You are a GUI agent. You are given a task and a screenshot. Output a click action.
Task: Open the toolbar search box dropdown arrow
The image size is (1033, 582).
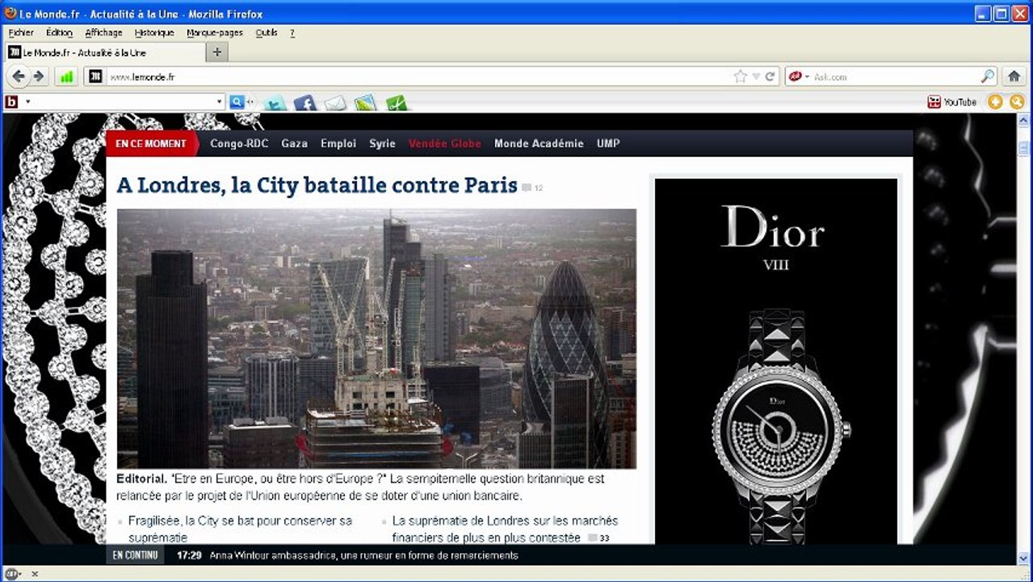click(x=219, y=102)
